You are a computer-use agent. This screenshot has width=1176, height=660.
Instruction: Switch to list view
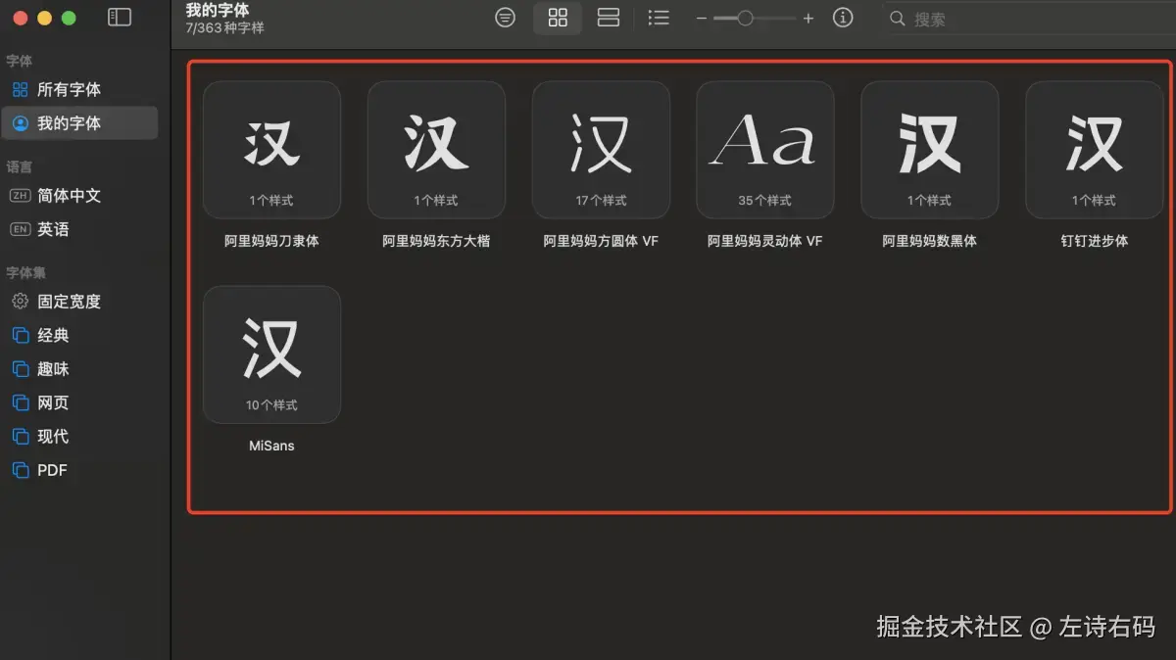659,18
